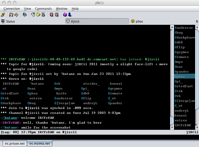The image size is (199, 147).
Task: Click the purple box help icon
Action: pyautogui.click(x=65, y=15)
